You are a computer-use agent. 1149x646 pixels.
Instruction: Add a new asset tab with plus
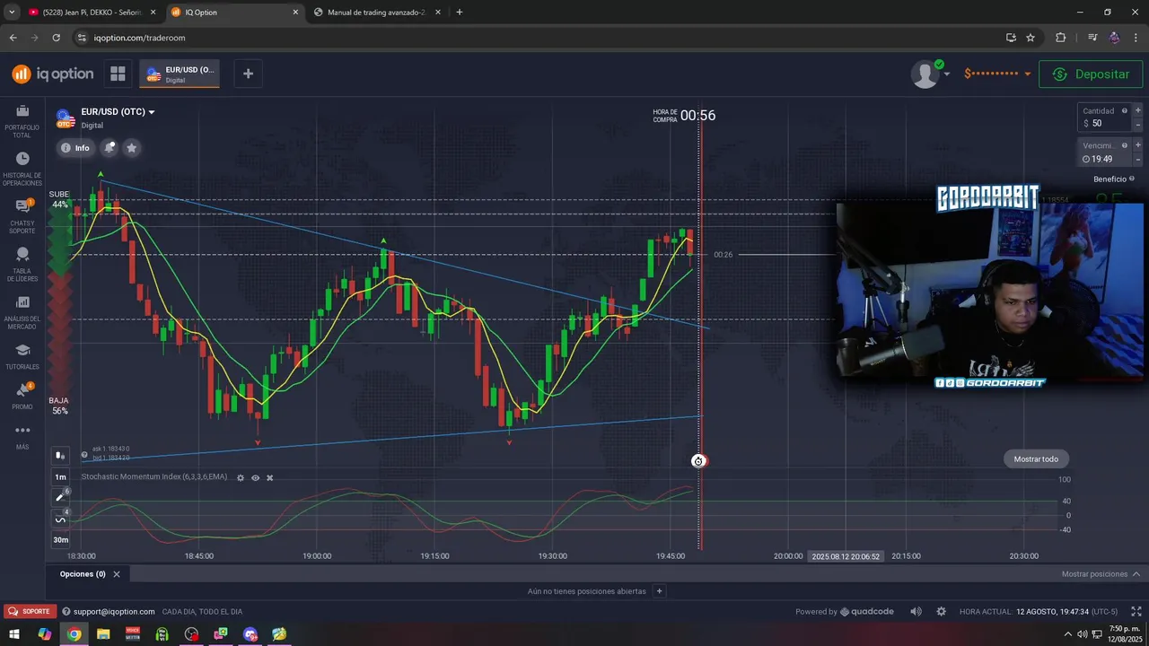click(248, 74)
